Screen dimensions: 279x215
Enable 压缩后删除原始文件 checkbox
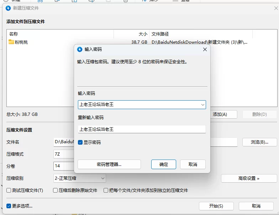56,190
